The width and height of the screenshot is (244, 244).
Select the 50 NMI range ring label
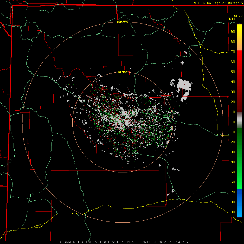[x=123, y=72]
